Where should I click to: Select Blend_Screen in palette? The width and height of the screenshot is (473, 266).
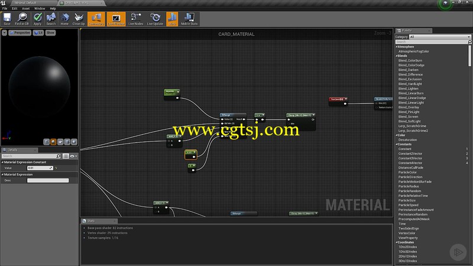click(408, 116)
